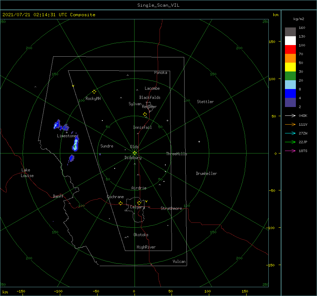This screenshot has width=317, height=296.
Task: Click the magenta arrow icon for 18TS
Action: (290, 151)
